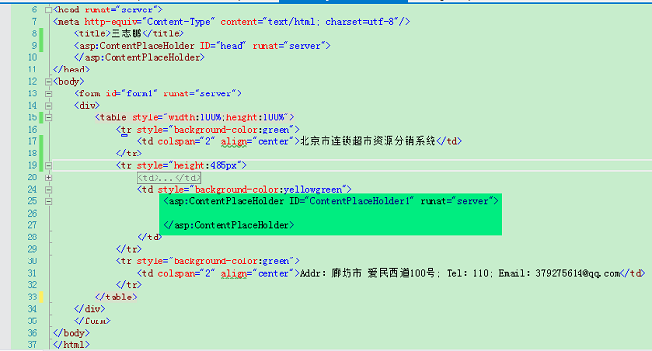The image size is (652, 351).
Task: Click the closing </body> tag
Action: point(72,333)
